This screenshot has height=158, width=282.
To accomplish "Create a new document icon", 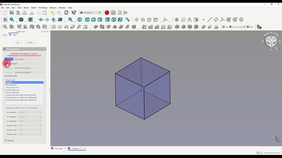I will 5,13.
